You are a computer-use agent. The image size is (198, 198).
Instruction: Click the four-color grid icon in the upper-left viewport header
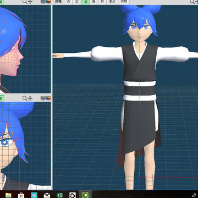48,2
